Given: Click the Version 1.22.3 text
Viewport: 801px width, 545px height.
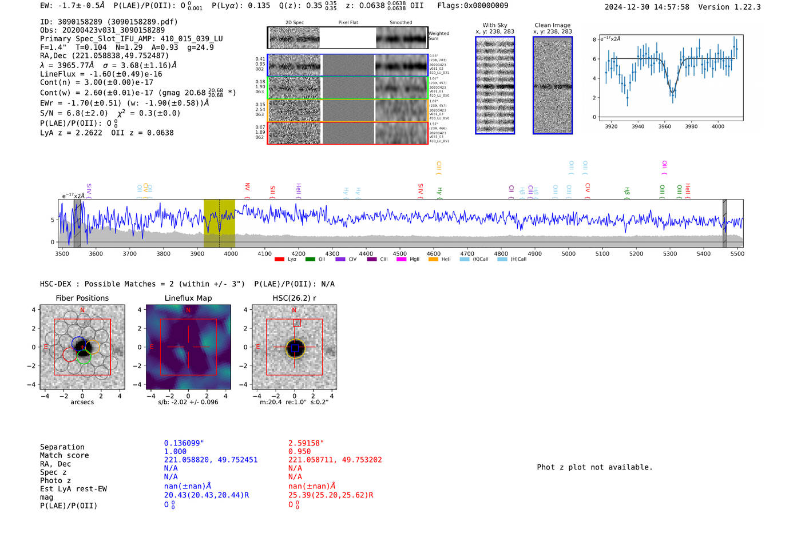Looking at the screenshot, I should point(729,7).
